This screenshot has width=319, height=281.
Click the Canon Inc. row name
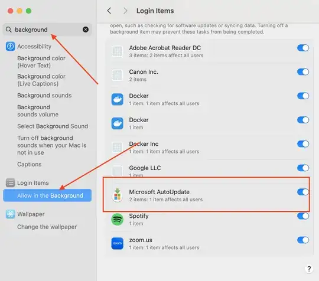144,72
